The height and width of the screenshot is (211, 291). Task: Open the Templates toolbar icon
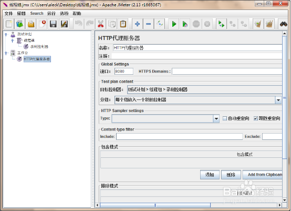pyautogui.click(x=19, y=24)
